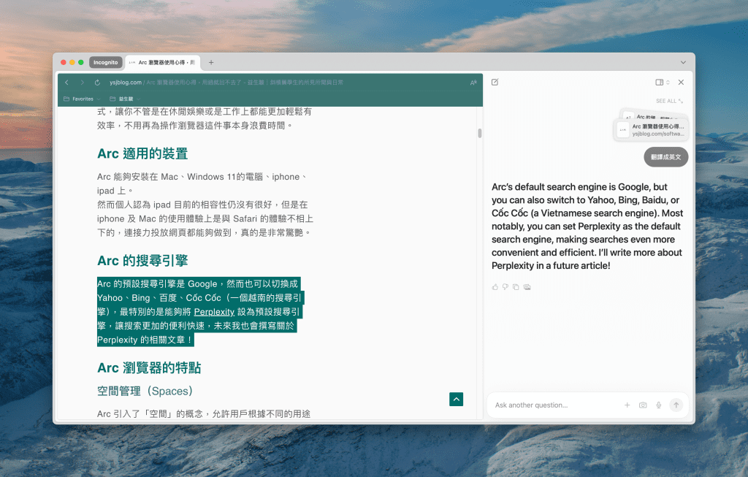Start a new chat with the compose icon

[x=495, y=83]
